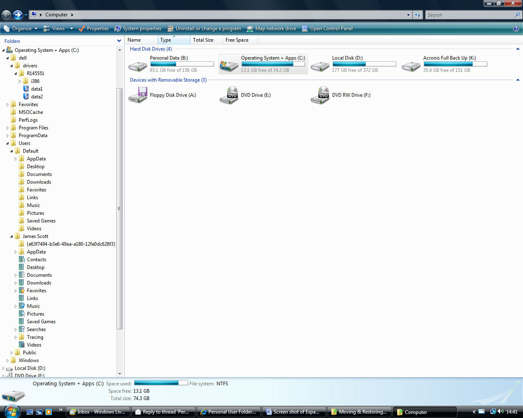
Task: Select the R145551 folder in tree
Action: pos(36,73)
